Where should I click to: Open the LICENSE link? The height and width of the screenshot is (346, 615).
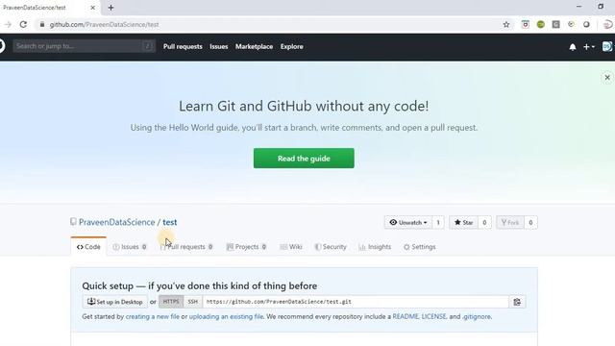click(433, 316)
